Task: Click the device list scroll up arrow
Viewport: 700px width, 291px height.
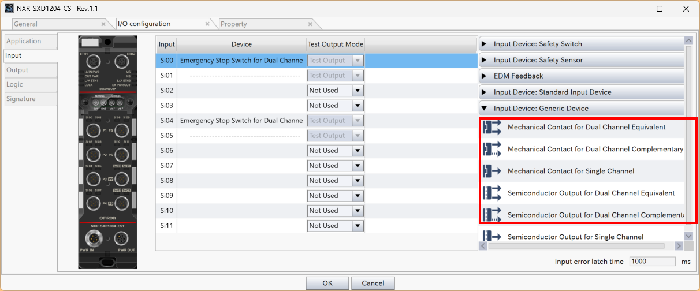Action: pyautogui.click(x=688, y=40)
